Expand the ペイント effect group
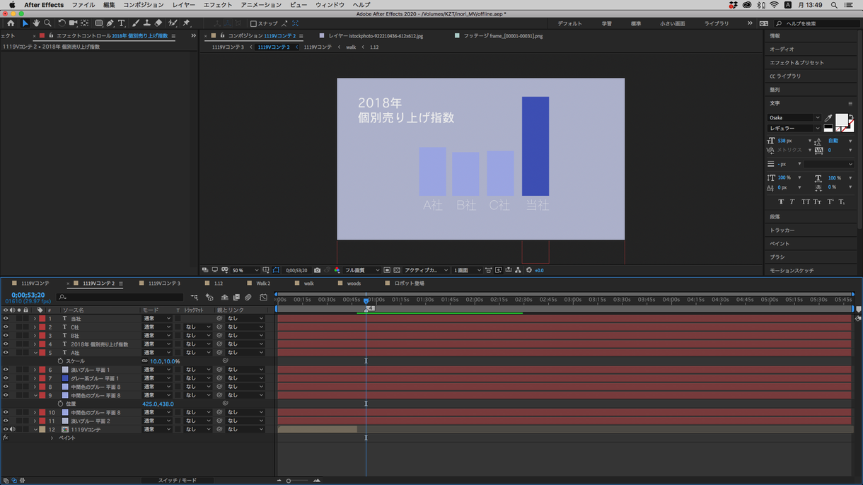The image size is (863, 485). click(x=52, y=438)
